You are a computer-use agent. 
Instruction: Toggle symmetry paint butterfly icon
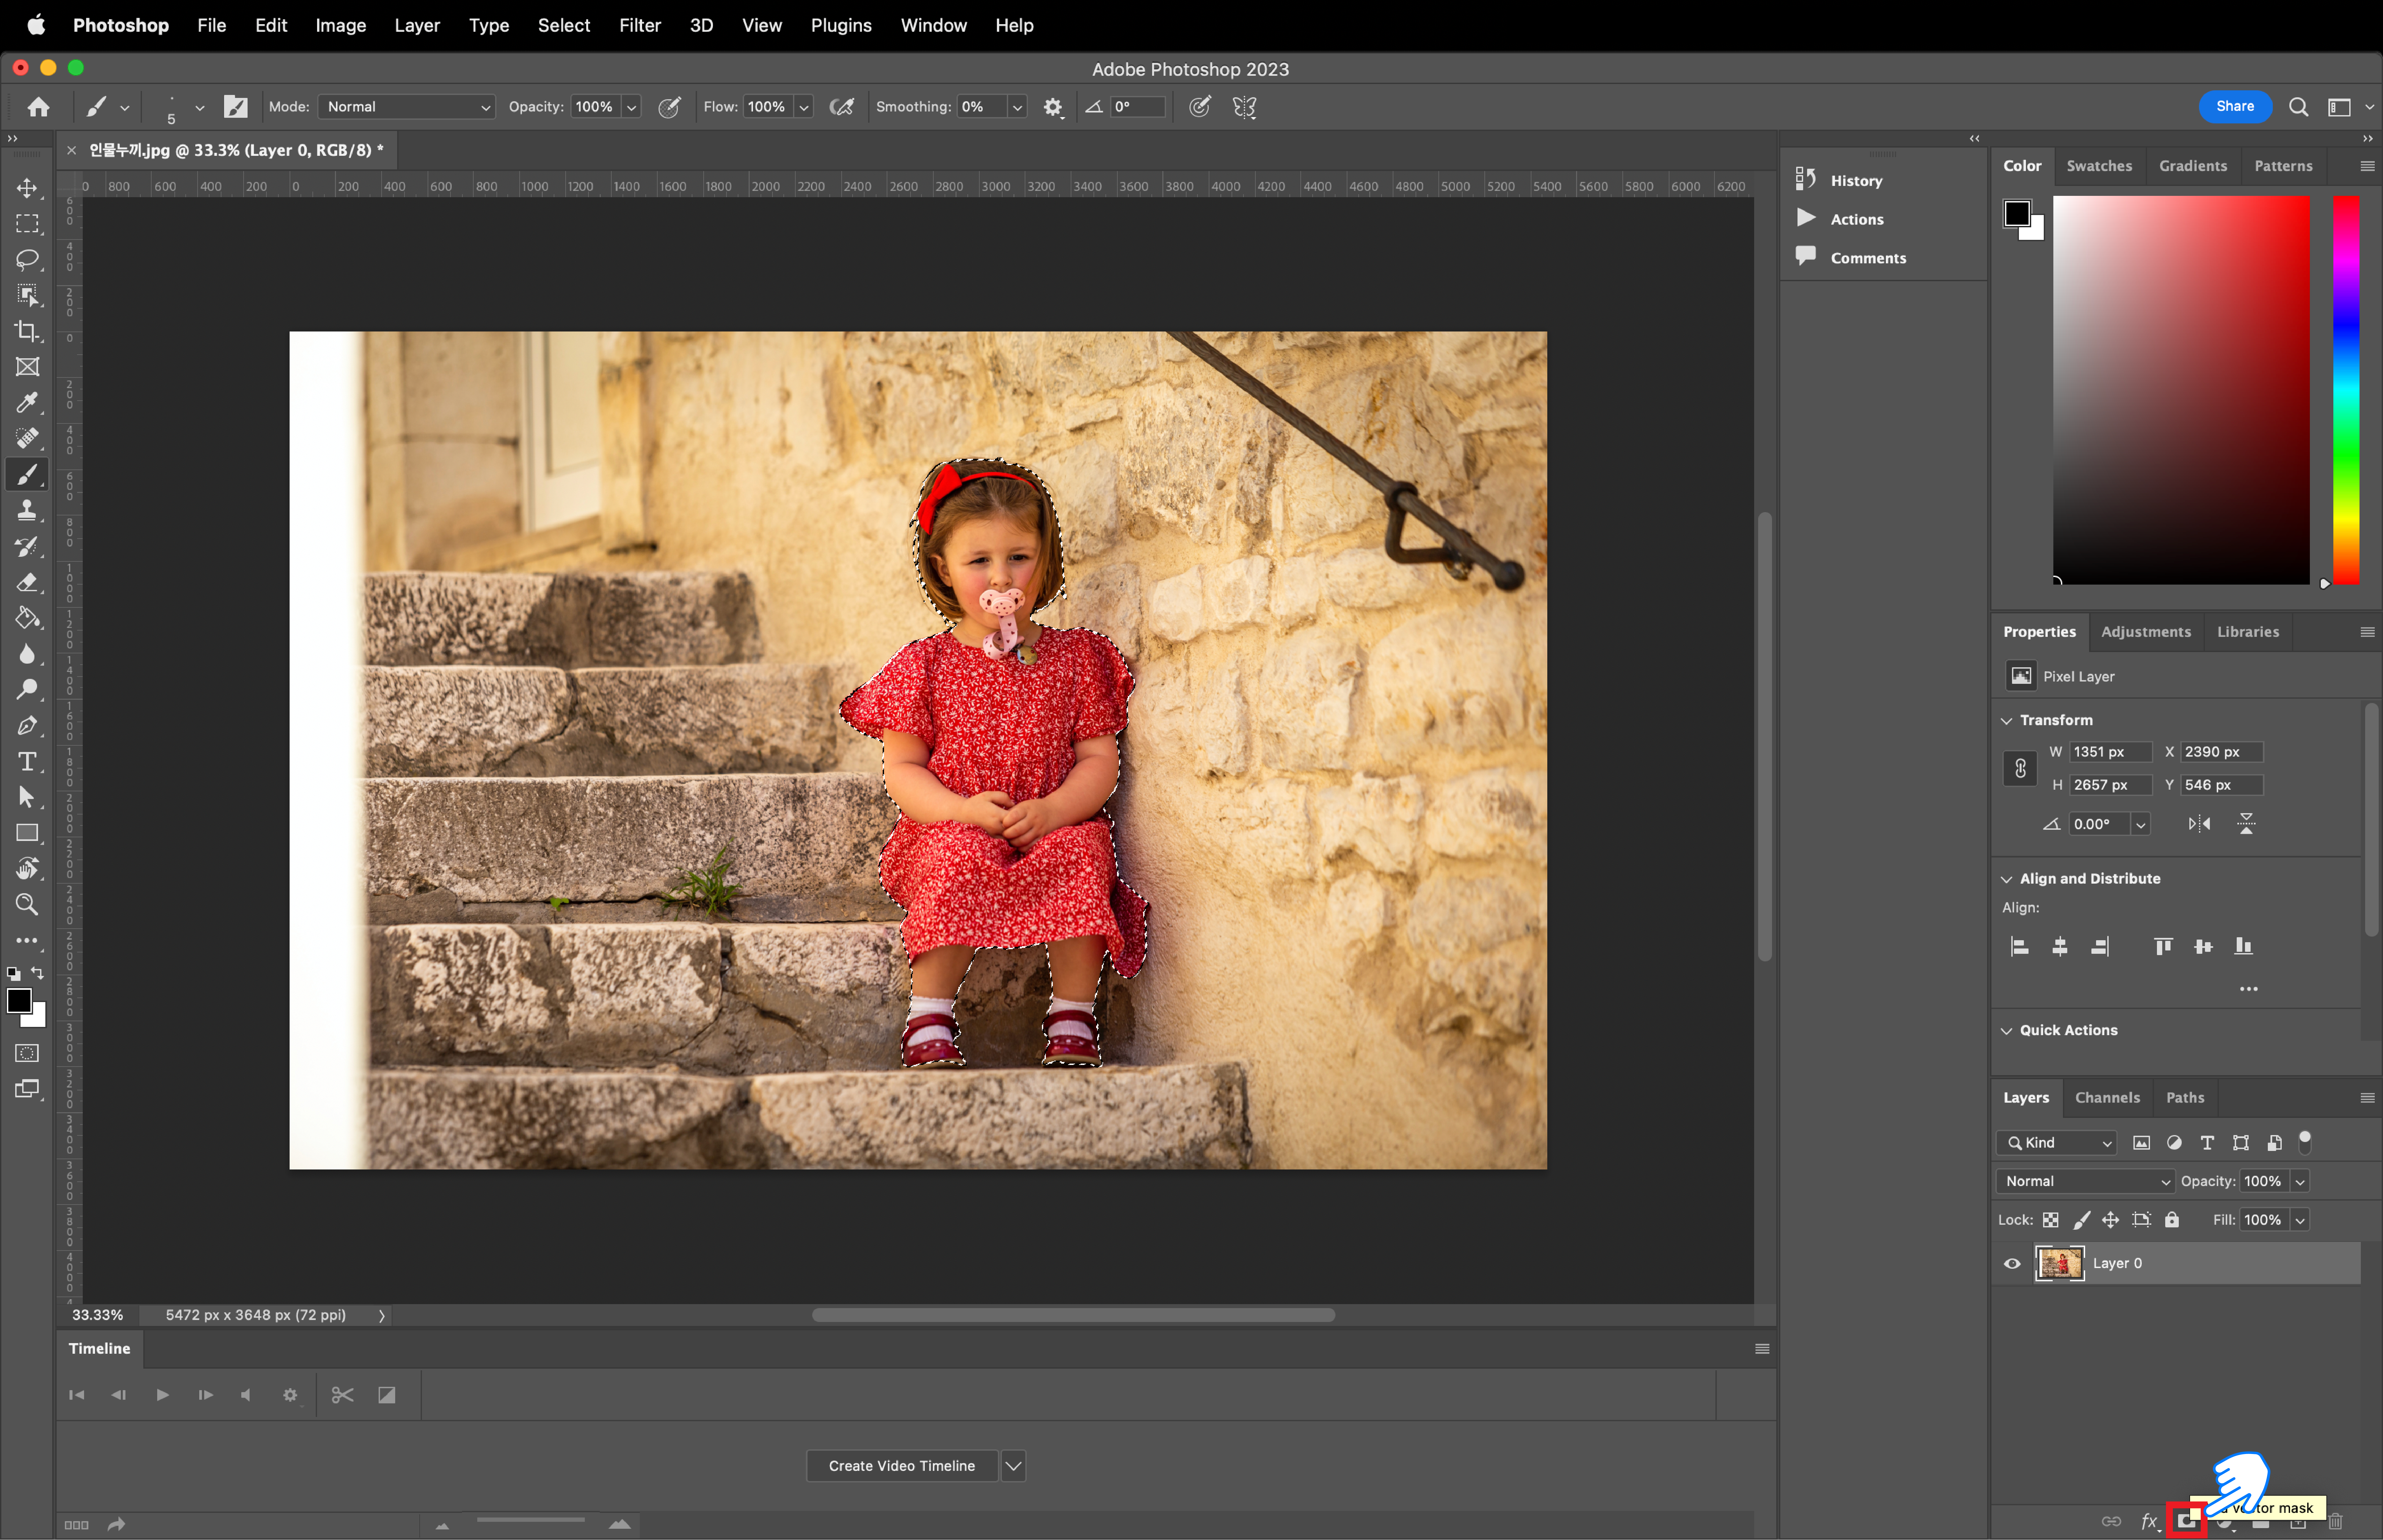coord(1244,107)
